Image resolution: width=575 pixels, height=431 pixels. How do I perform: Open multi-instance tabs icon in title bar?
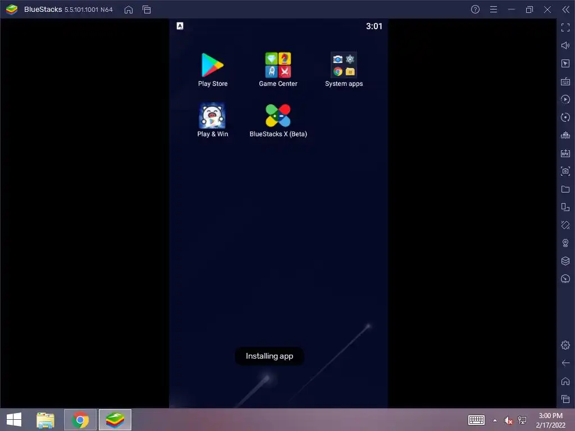click(x=147, y=10)
